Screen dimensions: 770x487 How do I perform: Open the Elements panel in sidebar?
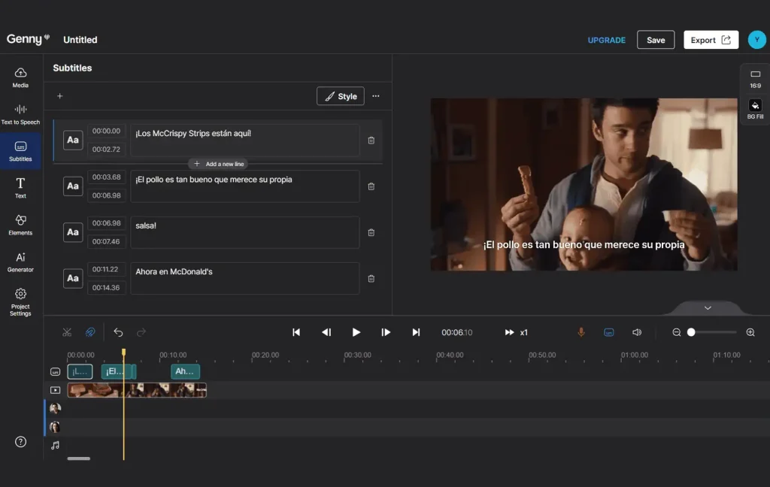pos(20,225)
